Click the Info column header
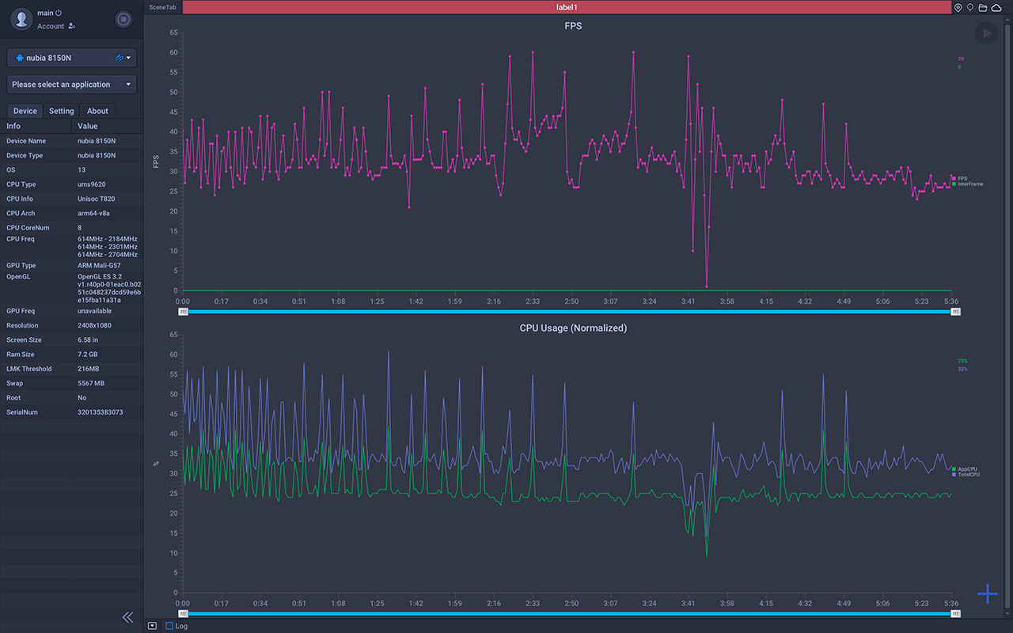 tap(36, 126)
